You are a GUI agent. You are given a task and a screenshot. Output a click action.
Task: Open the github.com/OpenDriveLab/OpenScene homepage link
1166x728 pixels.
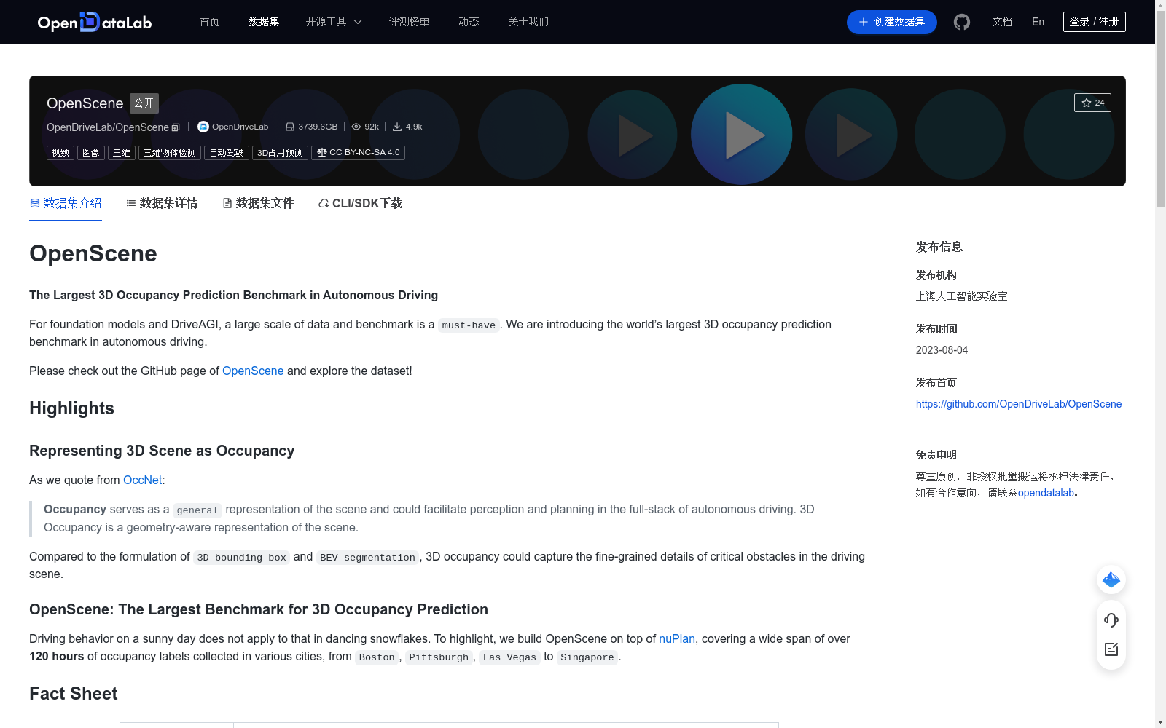tap(1019, 404)
